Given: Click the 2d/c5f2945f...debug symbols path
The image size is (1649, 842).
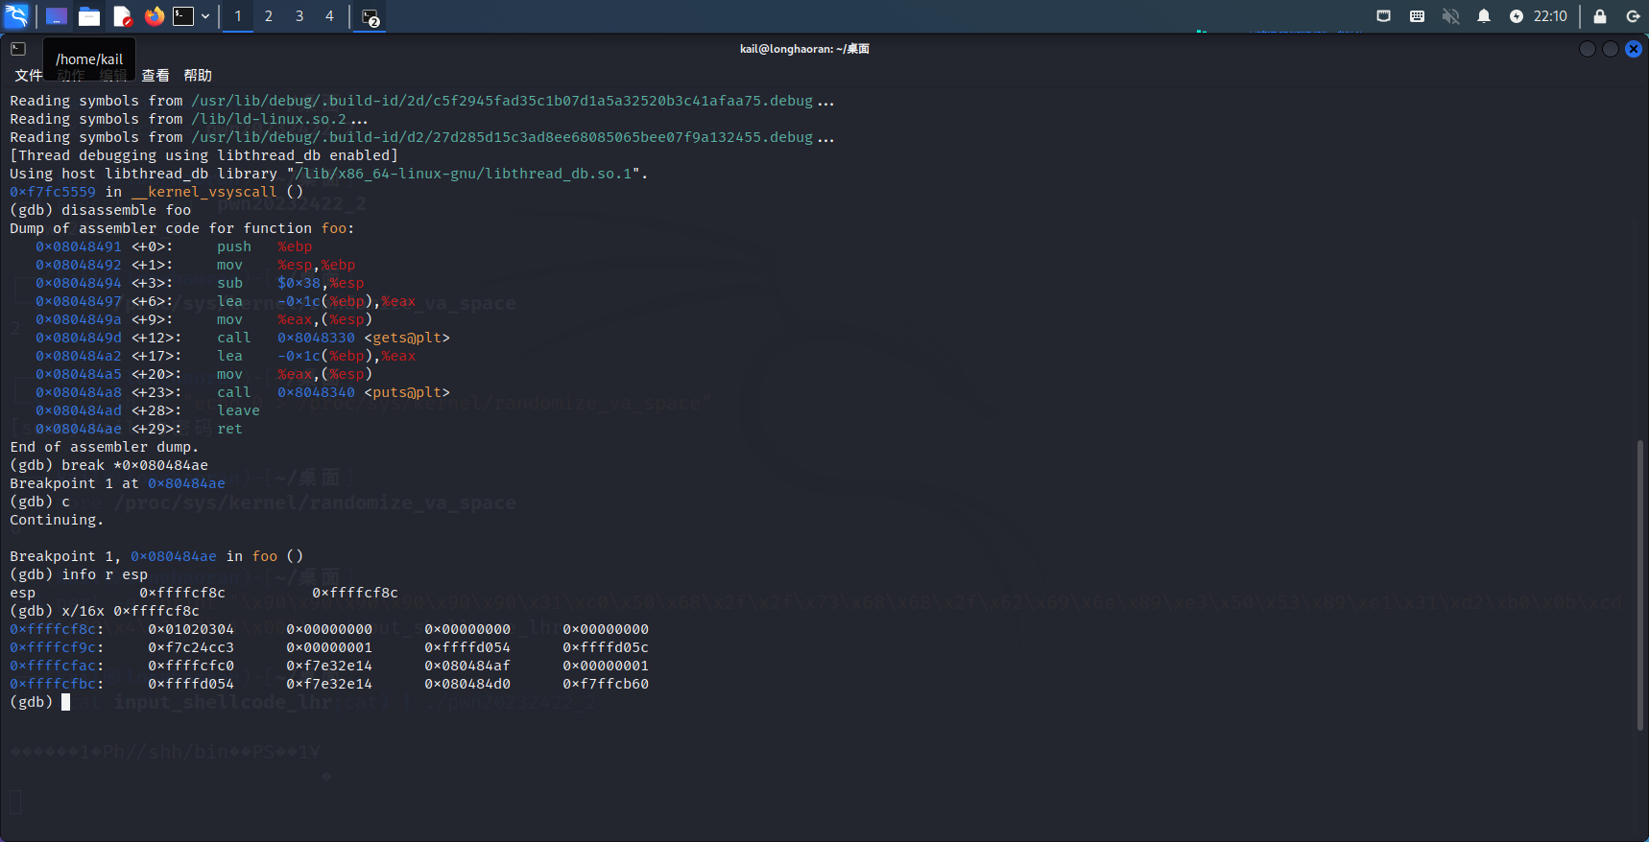Looking at the screenshot, I should [x=502, y=101].
